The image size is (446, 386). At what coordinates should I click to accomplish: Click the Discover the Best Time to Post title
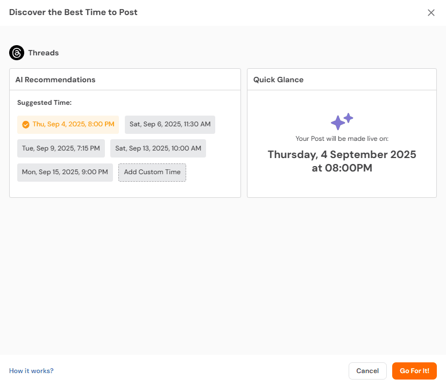point(73,12)
